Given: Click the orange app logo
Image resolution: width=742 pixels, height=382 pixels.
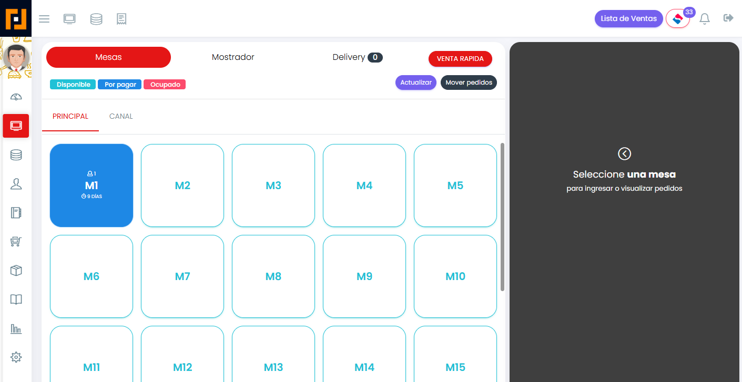Looking at the screenshot, I should point(16,18).
